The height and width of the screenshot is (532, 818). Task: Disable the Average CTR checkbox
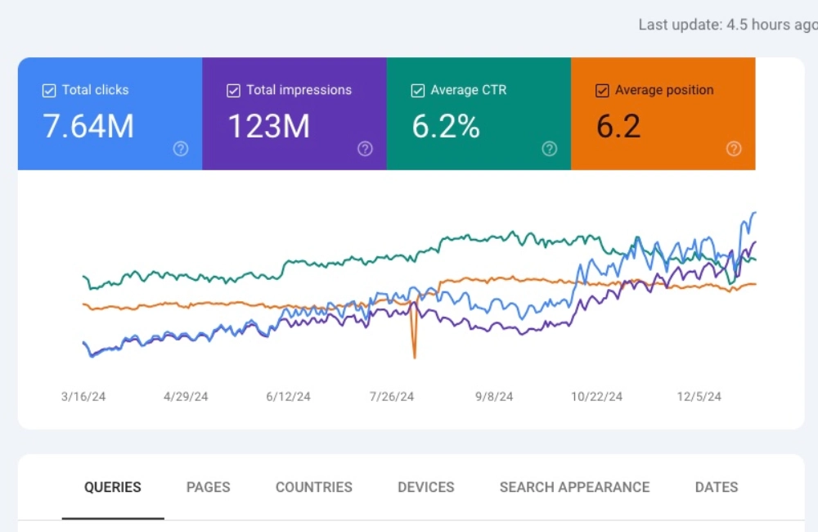(418, 91)
